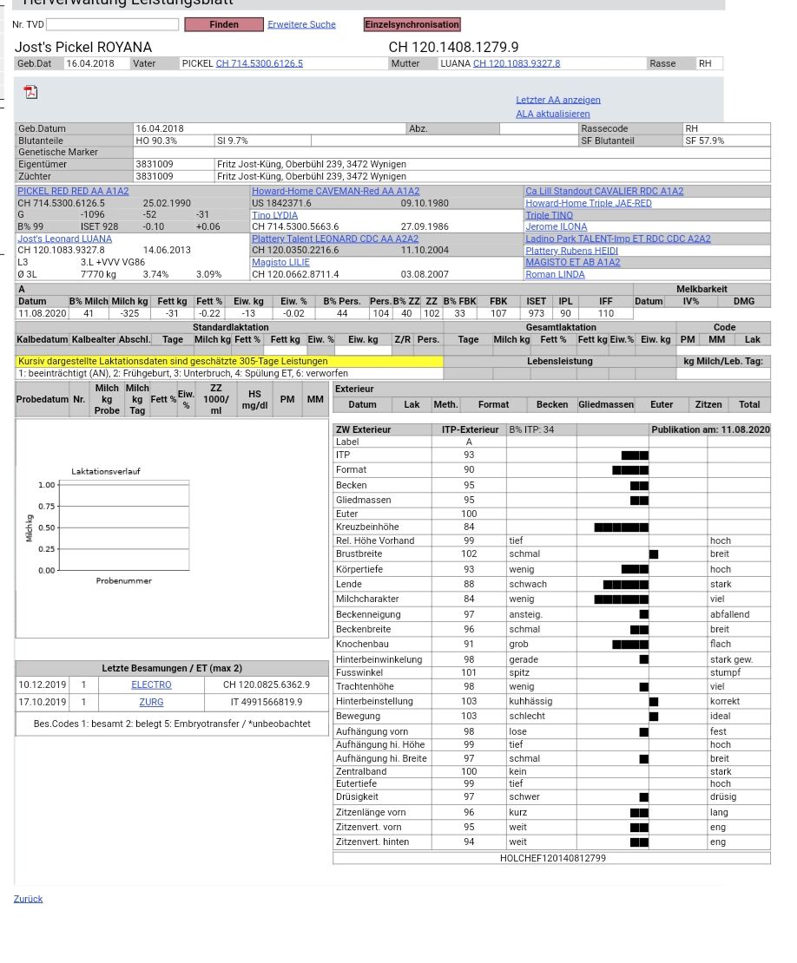Open Ca Lill Standout CAVALIER link
797x963 pixels.
pyautogui.click(x=603, y=191)
